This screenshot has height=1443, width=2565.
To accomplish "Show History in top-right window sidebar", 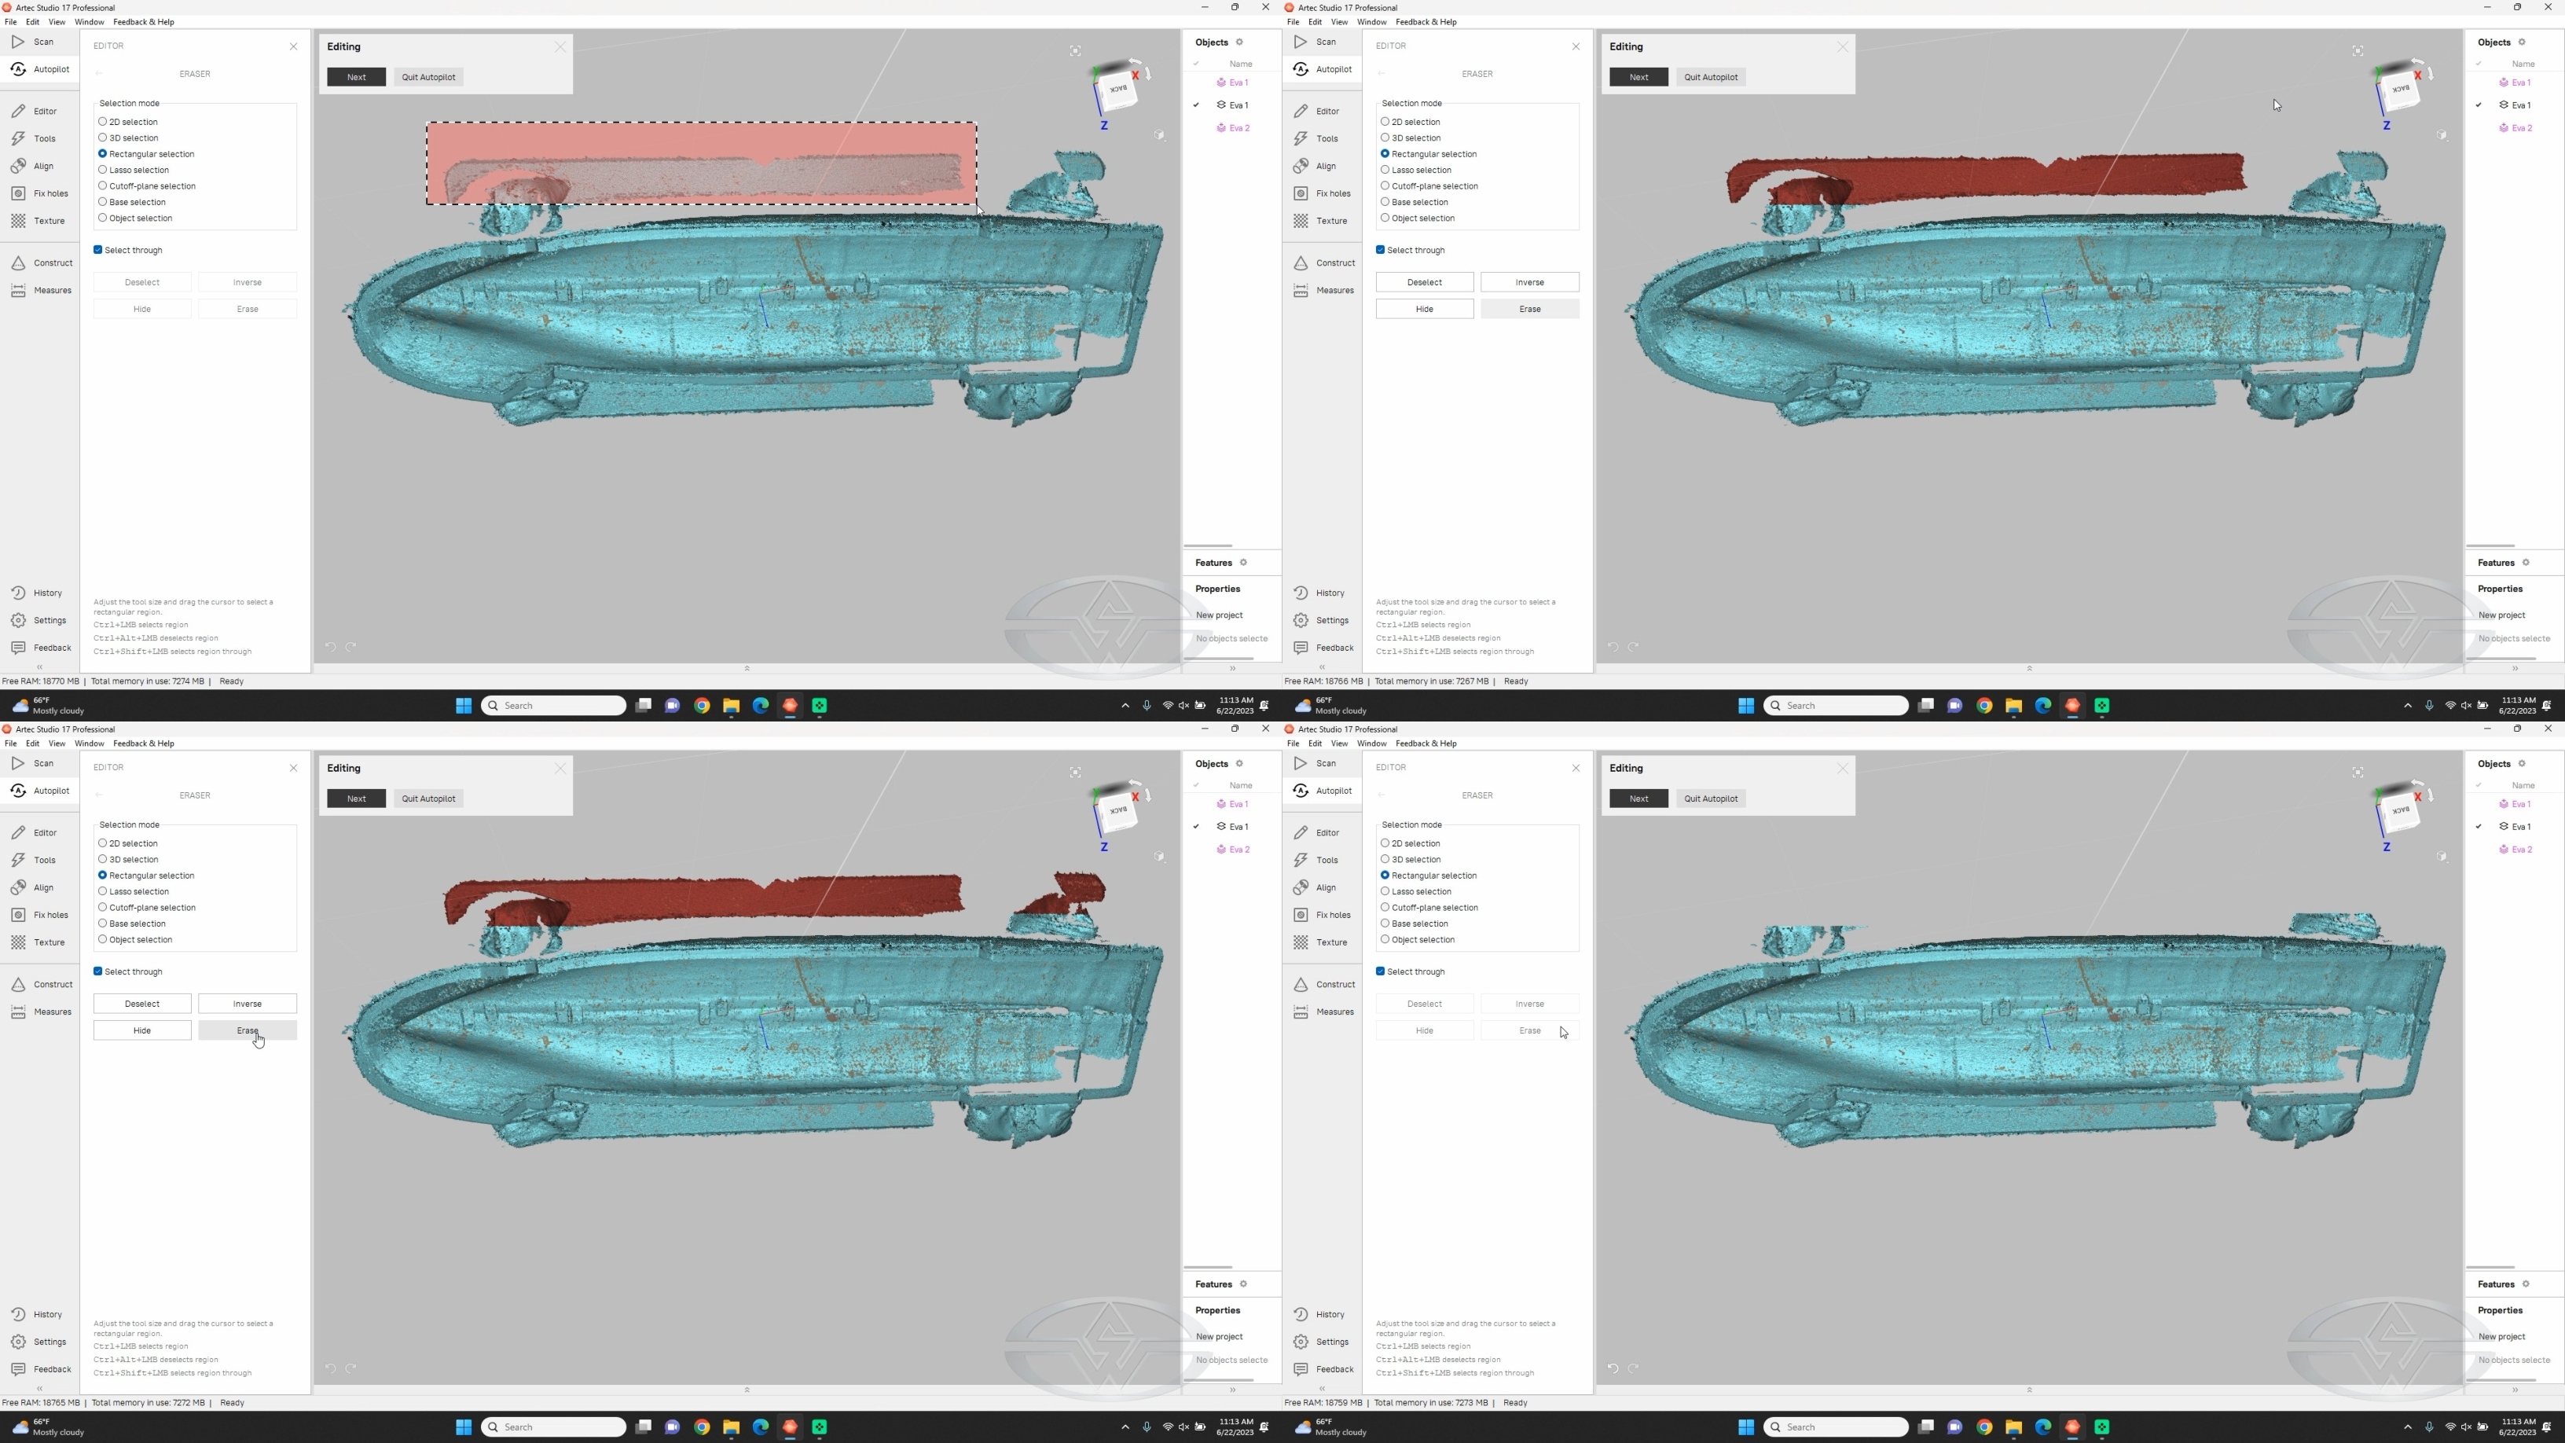I will coord(1319,593).
